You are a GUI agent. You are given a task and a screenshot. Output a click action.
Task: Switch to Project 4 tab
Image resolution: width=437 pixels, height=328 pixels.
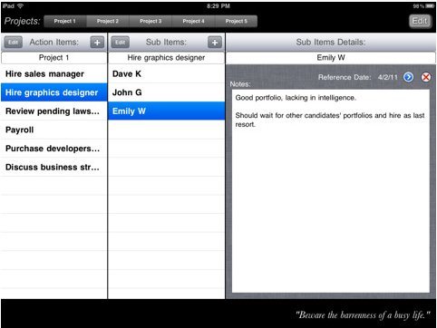tap(193, 21)
